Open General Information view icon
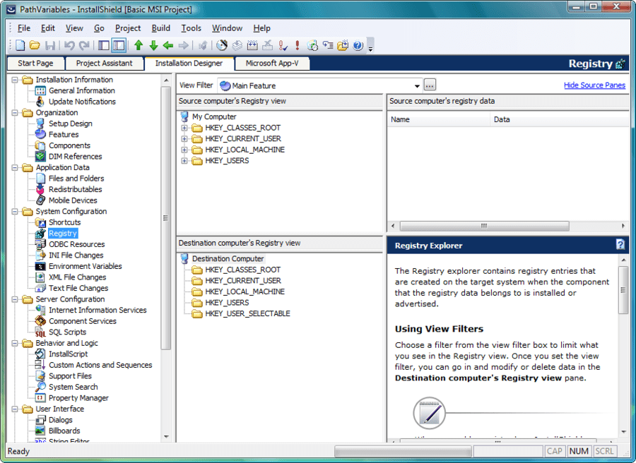The width and height of the screenshot is (636, 463). (x=40, y=91)
